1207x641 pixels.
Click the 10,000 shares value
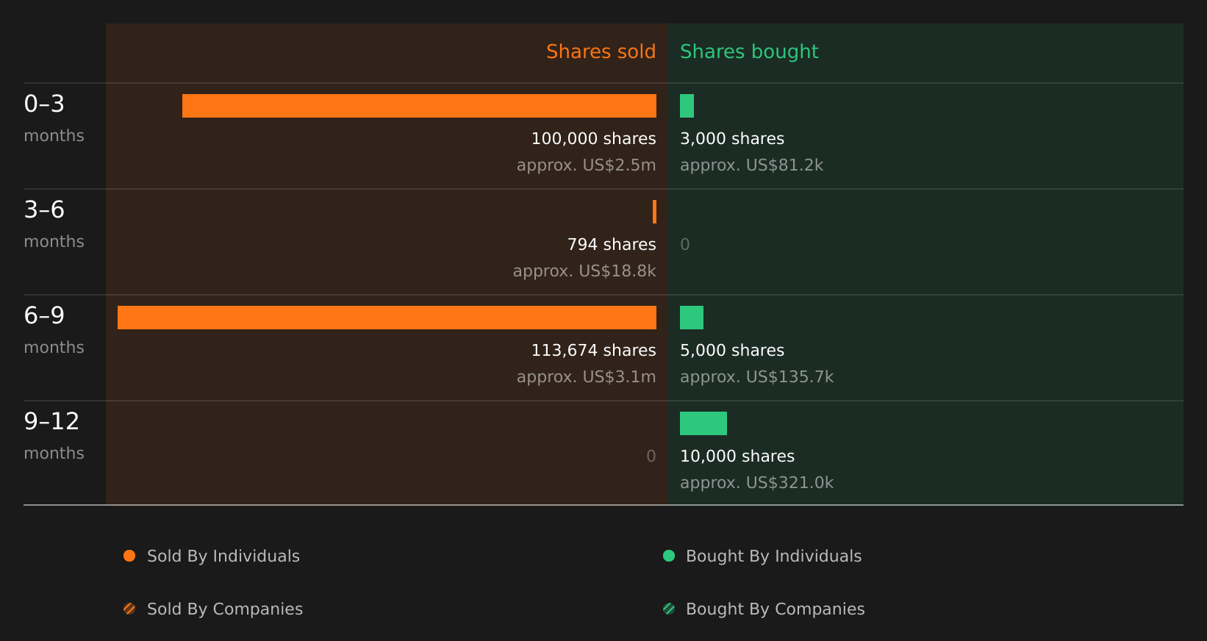point(737,456)
